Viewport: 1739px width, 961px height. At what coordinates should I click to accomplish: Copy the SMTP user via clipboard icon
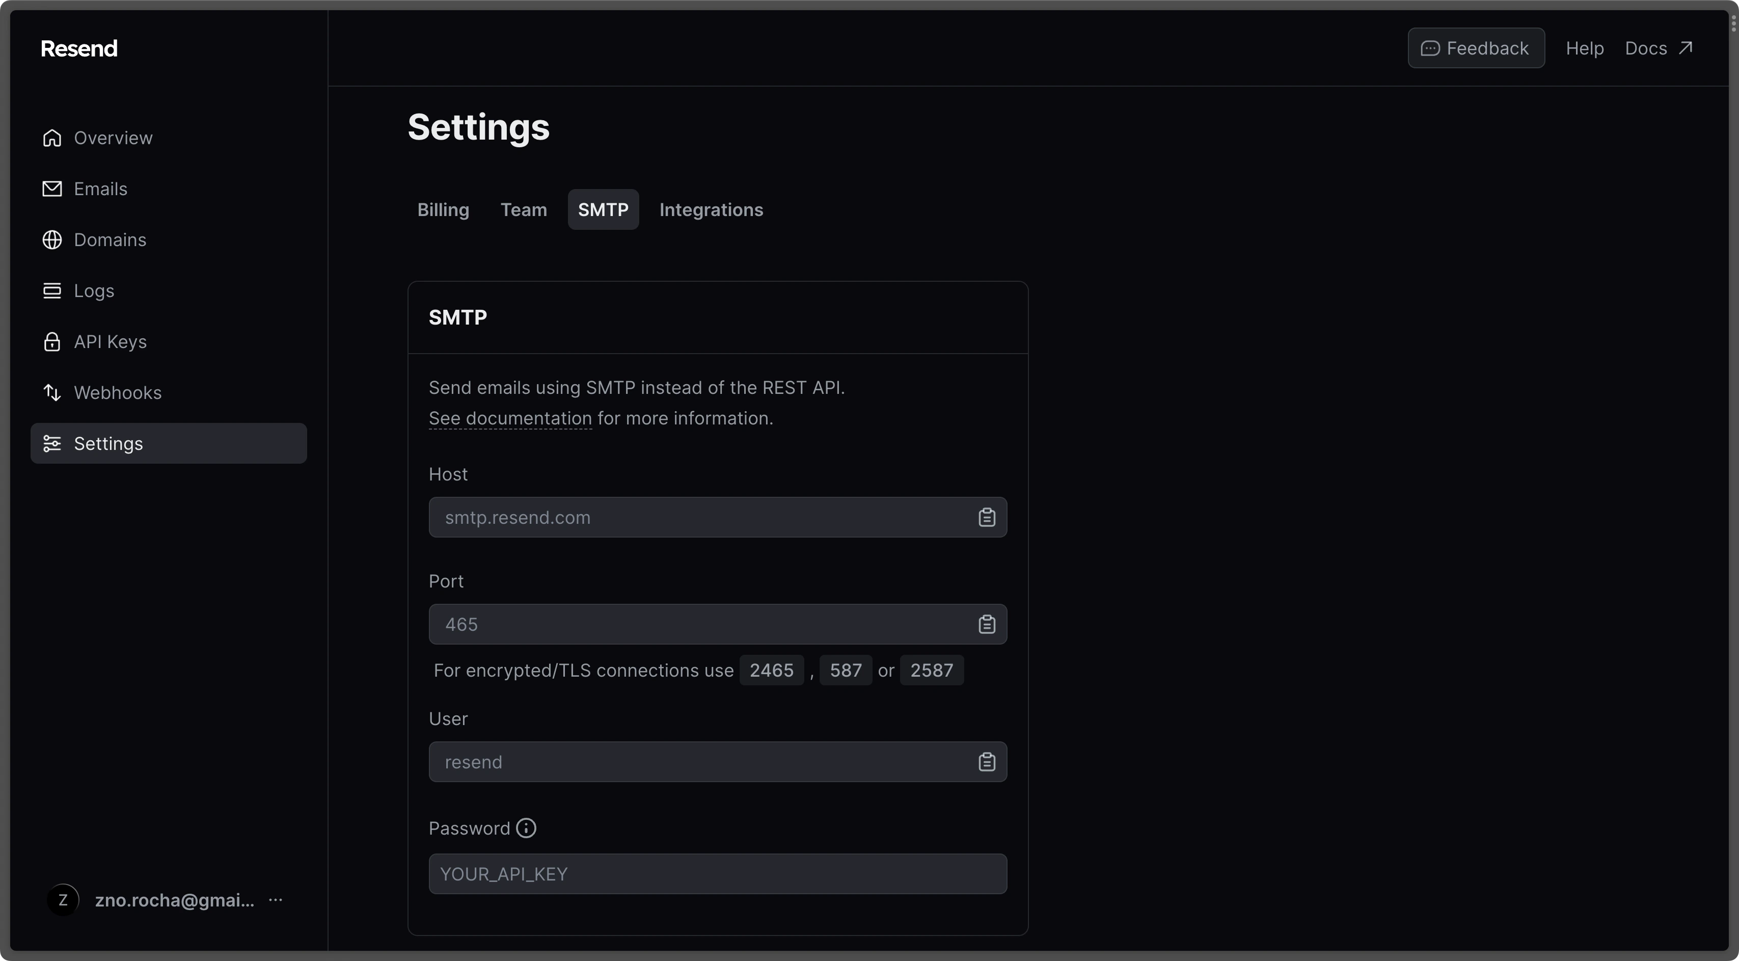987,762
